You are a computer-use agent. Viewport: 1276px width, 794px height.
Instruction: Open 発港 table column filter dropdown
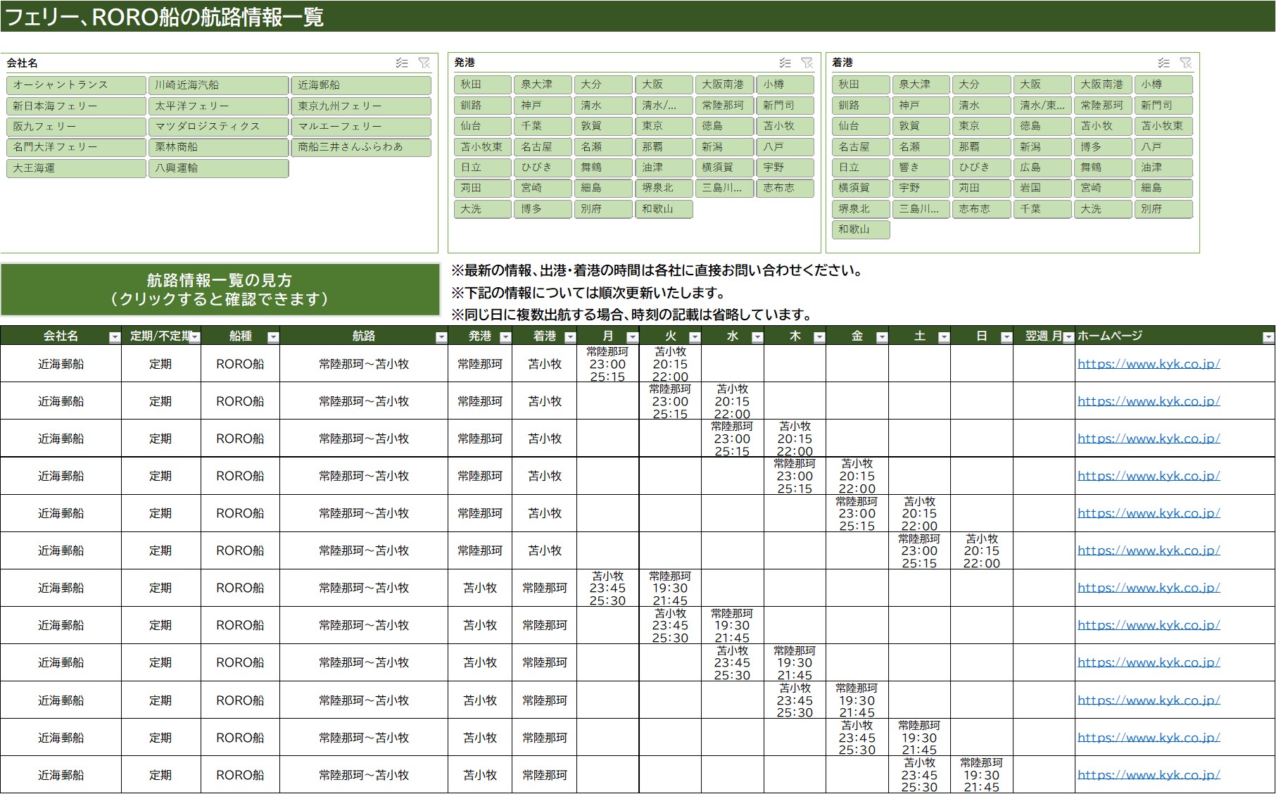click(x=505, y=337)
